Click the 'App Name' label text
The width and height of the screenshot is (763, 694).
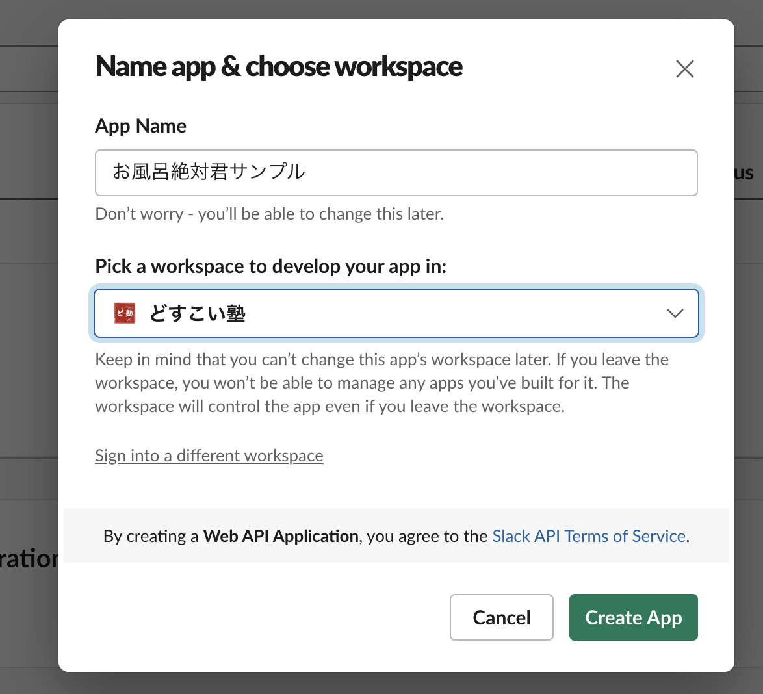point(140,125)
